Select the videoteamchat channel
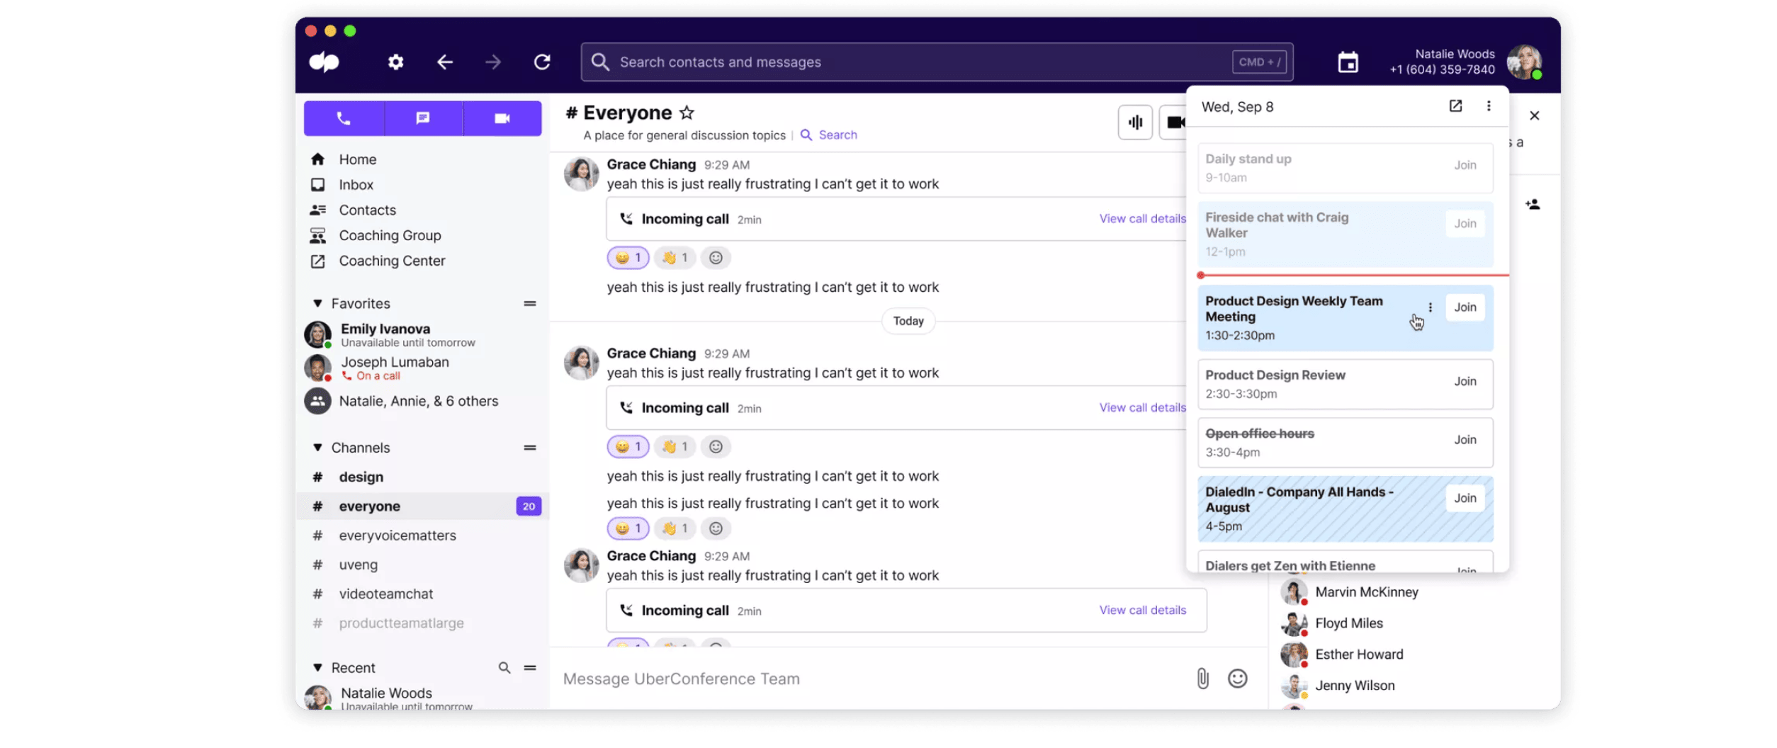Image resolution: width=1777 pixels, height=748 pixels. pos(423,594)
